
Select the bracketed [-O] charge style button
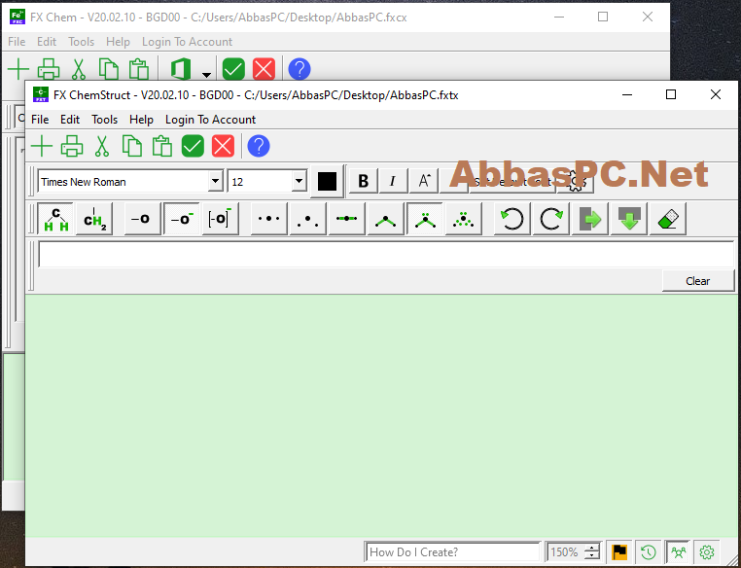coord(220,219)
